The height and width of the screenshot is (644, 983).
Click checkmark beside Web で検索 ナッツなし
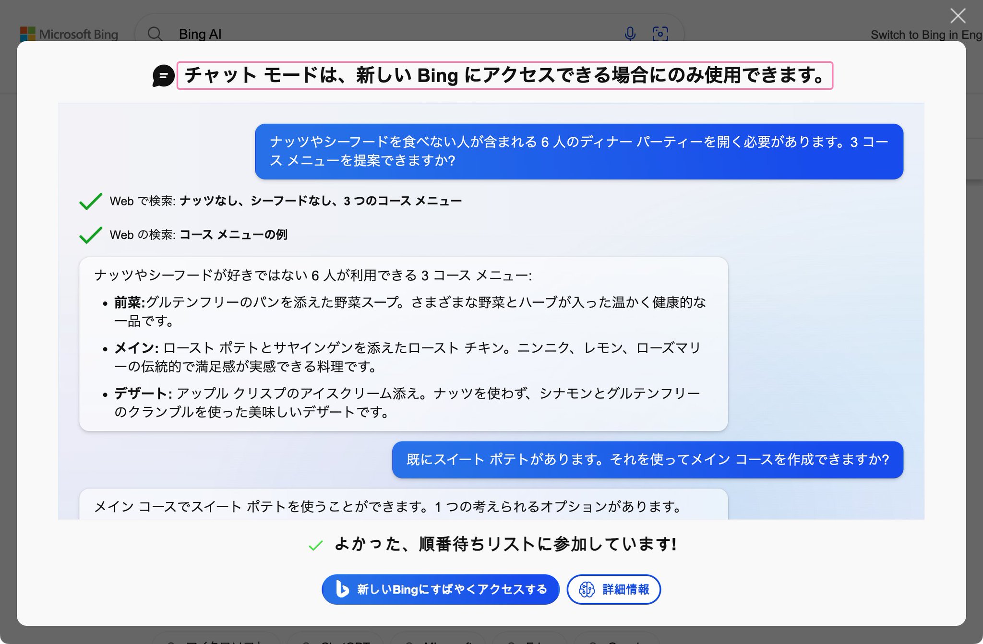pos(91,201)
